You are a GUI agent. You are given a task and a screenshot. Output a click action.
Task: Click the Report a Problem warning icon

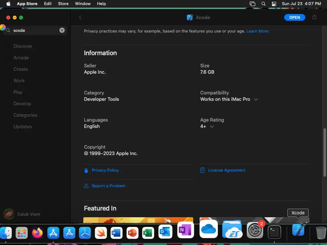click(86, 186)
